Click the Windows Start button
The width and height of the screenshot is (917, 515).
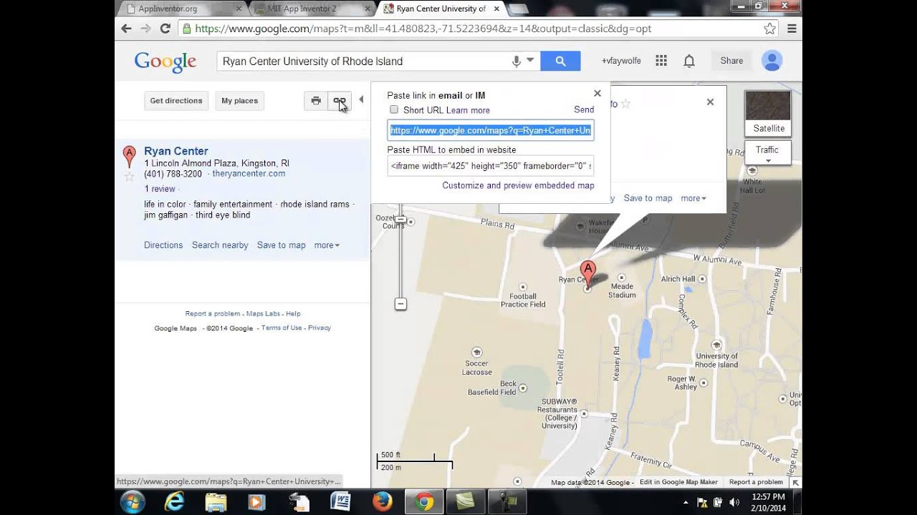(x=133, y=502)
